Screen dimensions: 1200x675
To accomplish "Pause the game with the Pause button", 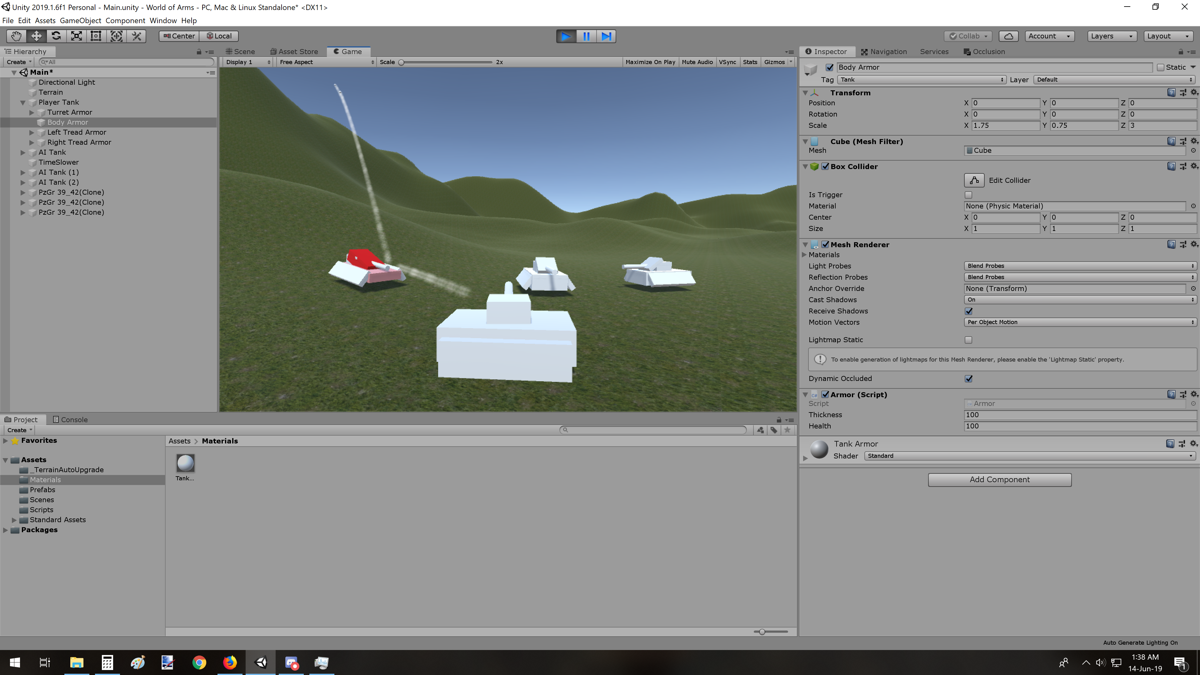I will (x=587, y=36).
